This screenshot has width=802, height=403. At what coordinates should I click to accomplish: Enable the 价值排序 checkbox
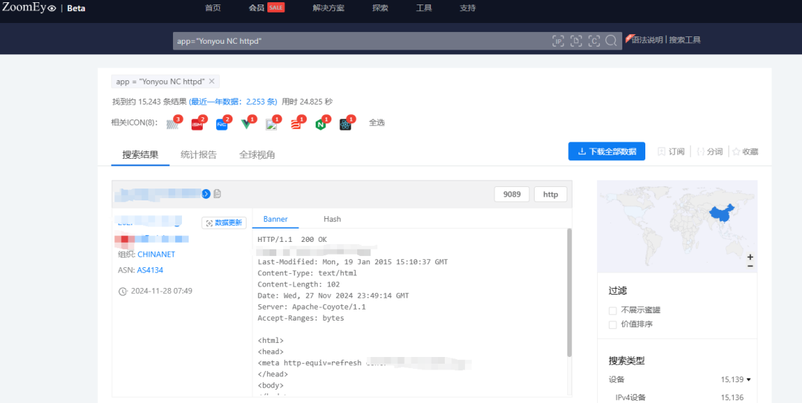coord(613,324)
